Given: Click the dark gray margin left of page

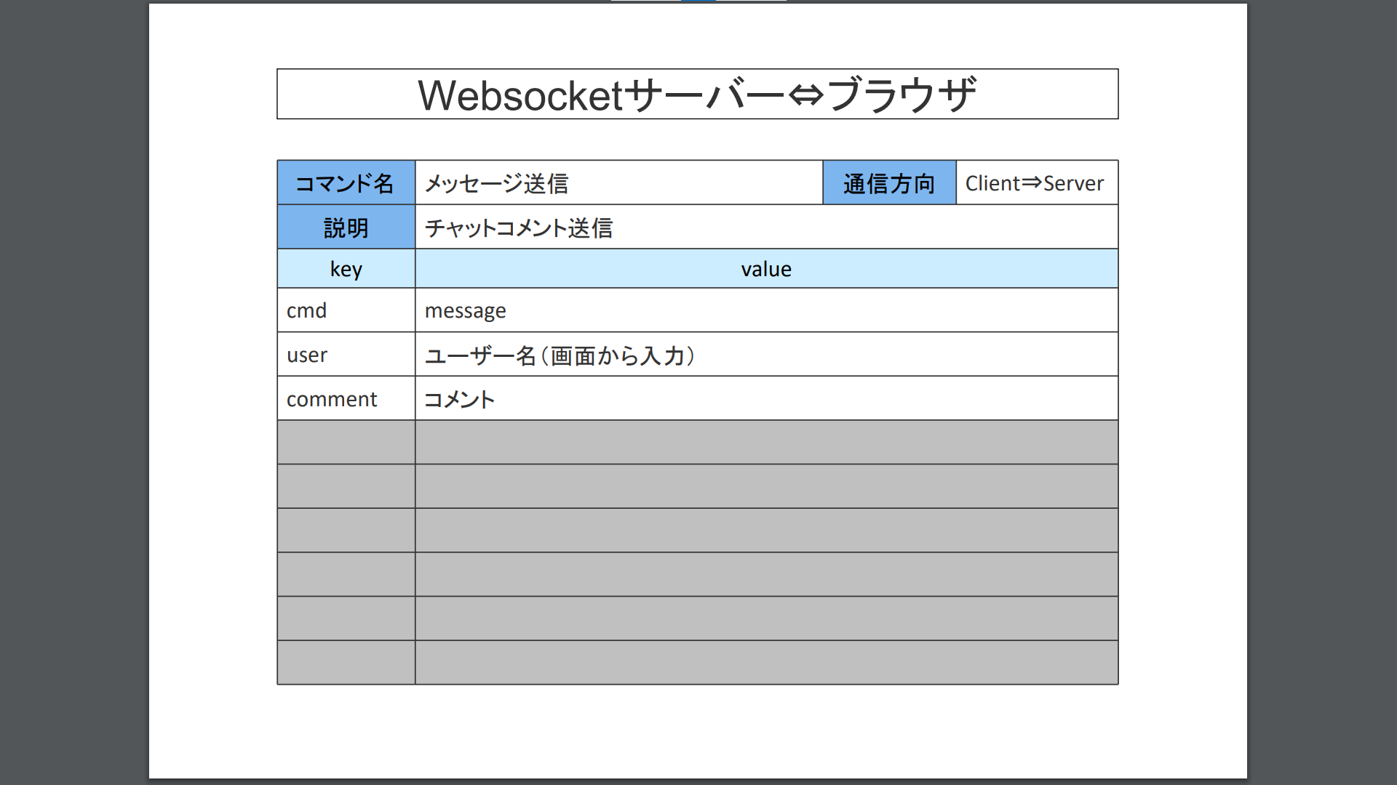Looking at the screenshot, I should [x=73, y=392].
